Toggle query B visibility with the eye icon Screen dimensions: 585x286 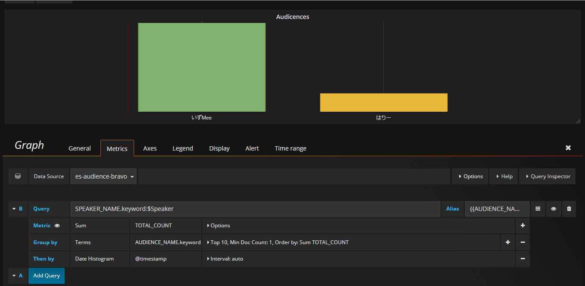553,209
